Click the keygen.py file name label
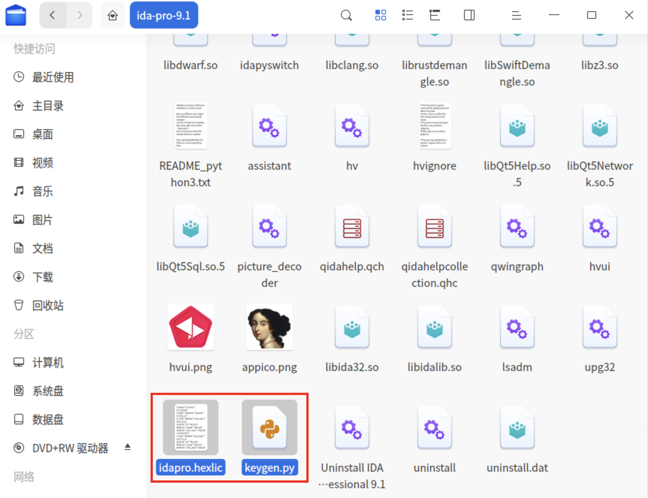648x498 pixels. coord(270,468)
